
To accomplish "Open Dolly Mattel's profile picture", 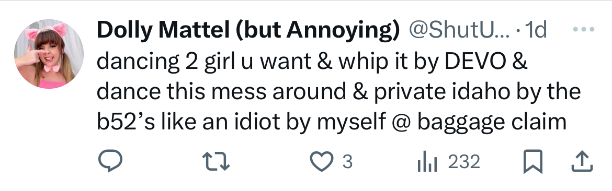I will [x=49, y=54].
